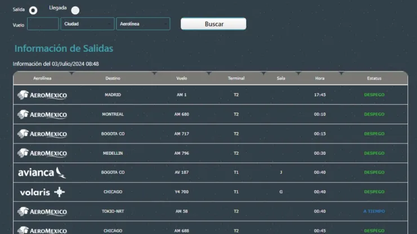Sort by Terminal column header

click(236, 78)
